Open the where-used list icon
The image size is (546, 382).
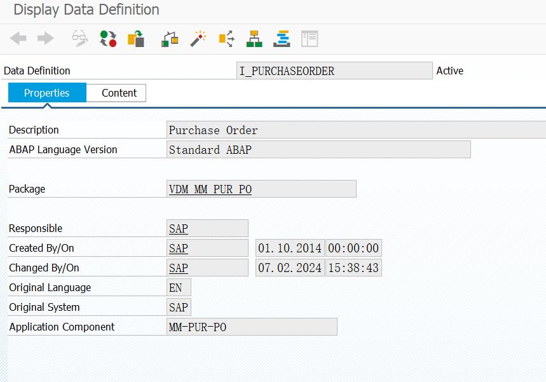[x=225, y=38]
